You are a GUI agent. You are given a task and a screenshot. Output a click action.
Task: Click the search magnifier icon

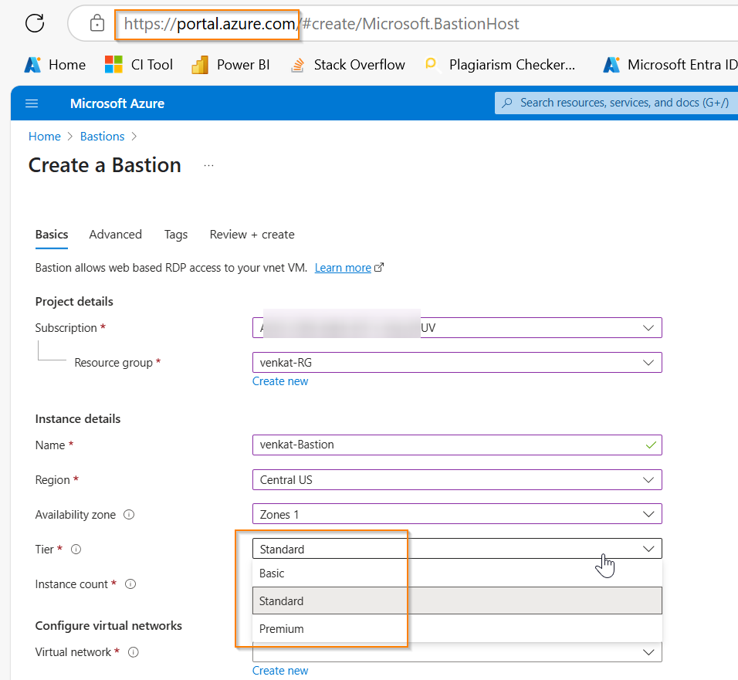tap(507, 103)
